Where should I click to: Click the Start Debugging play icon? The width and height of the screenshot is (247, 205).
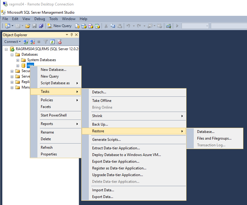tap(177, 26)
